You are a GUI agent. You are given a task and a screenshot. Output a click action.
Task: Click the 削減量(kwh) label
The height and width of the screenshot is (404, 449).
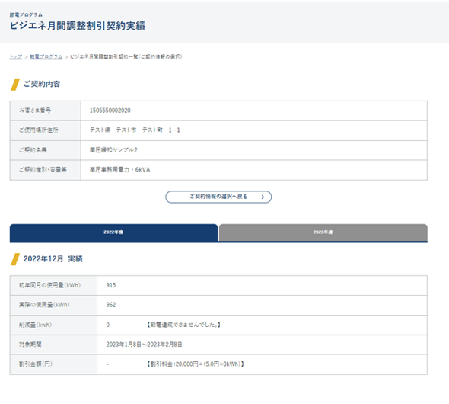click(35, 325)
